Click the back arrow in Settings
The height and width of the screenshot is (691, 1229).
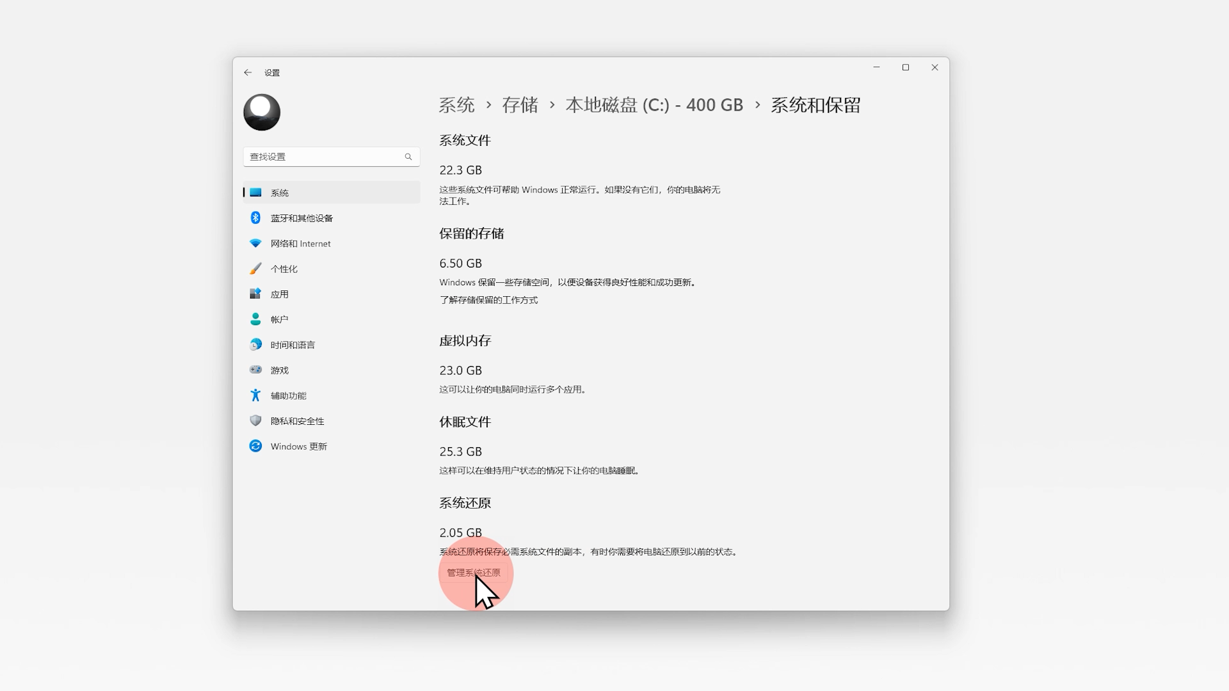(x=248, y=73)
